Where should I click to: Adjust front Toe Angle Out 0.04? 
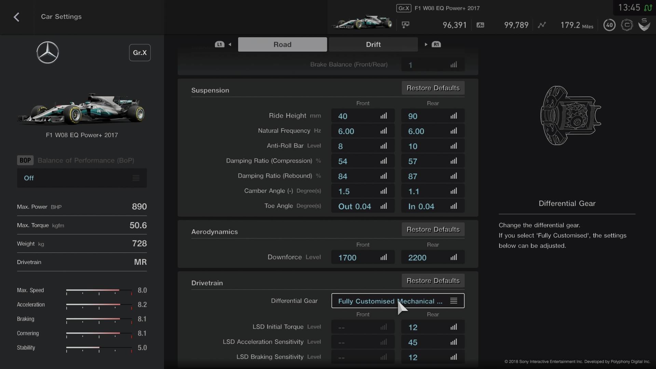click(363, 206)
